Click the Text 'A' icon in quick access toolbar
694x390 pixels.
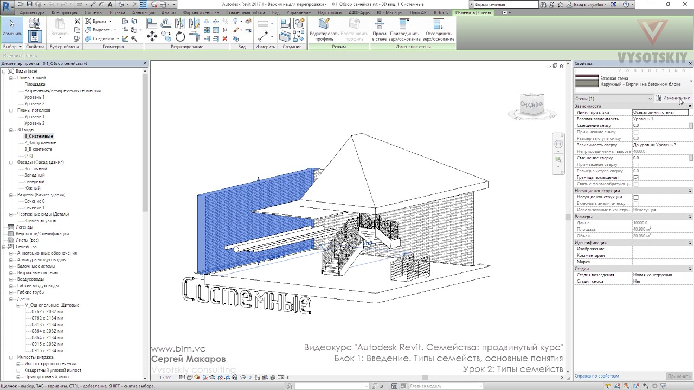click(x=110, y=4)
